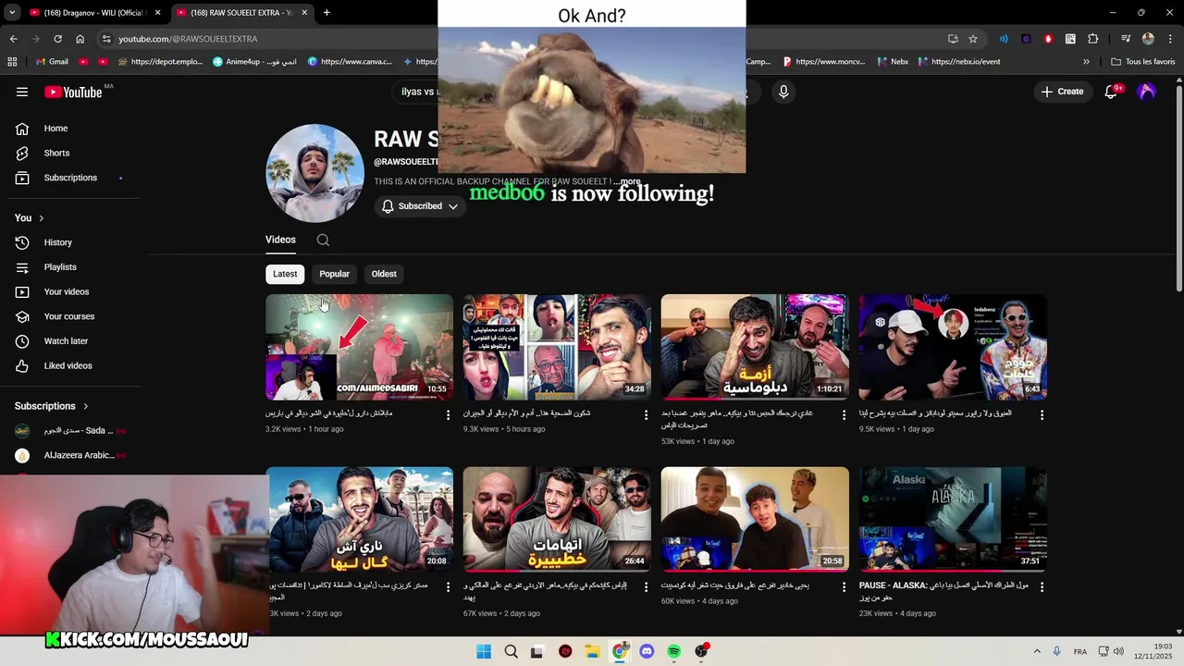
Task: Open options for the 10:55 video
Action: 449,415
